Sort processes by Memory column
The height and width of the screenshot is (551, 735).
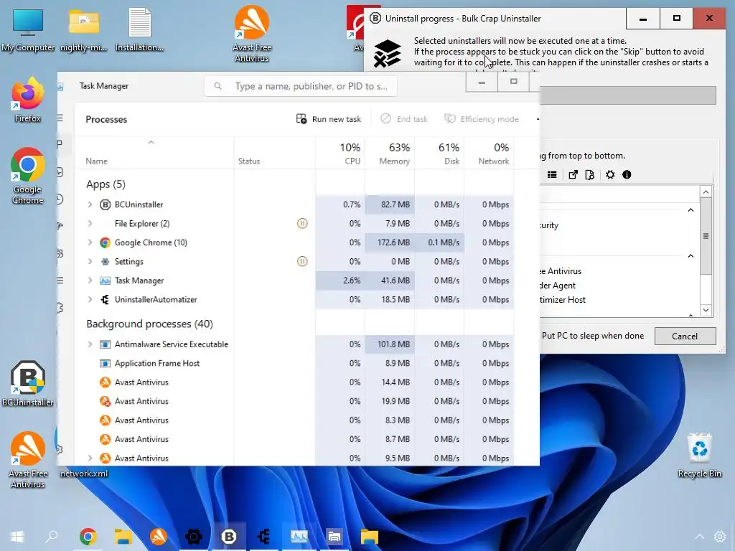pos(390,154)
